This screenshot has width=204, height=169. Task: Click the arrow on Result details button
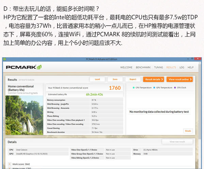tap(162, 79)
